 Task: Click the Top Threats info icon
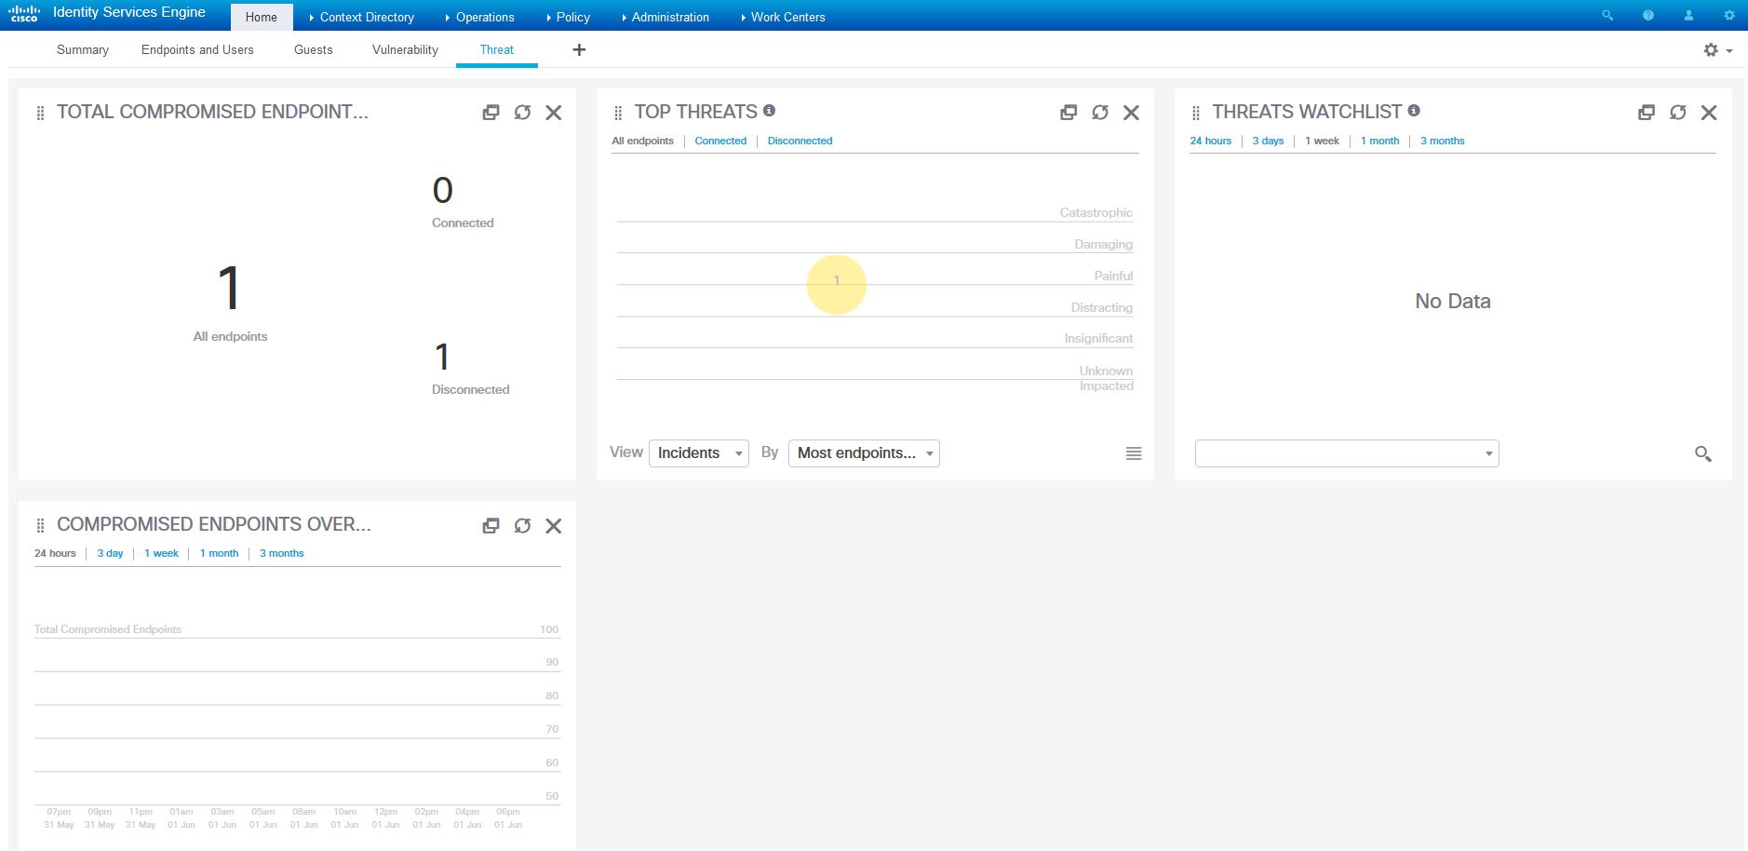[769, 110]
